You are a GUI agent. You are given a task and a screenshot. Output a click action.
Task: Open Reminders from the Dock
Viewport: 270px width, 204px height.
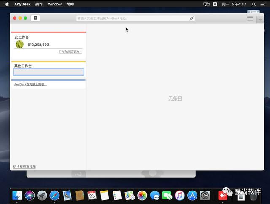[117, 196]
